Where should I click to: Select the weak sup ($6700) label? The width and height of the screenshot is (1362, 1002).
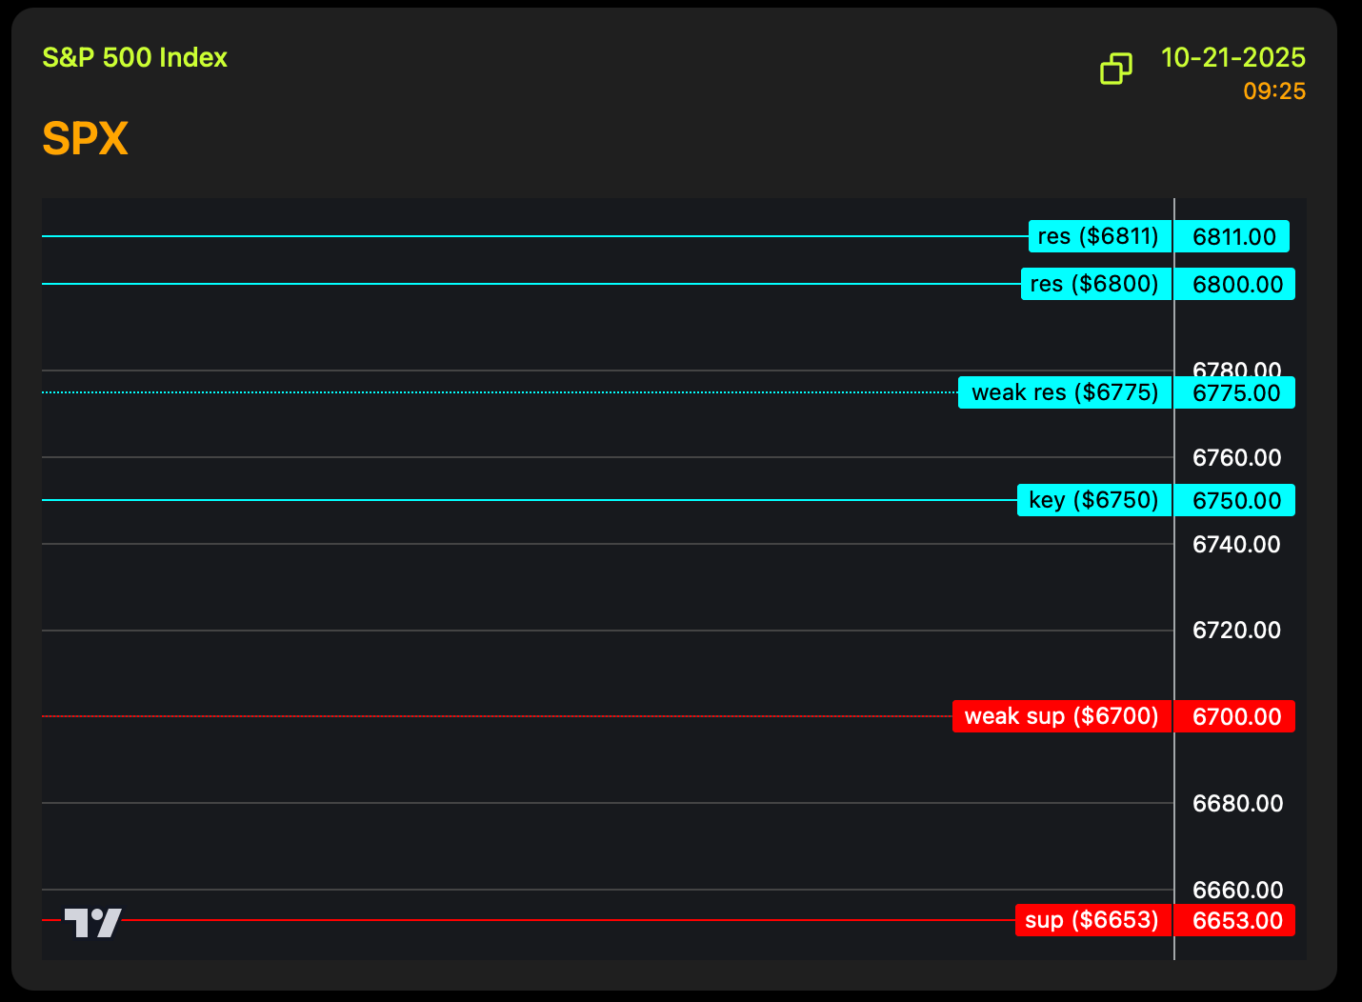1061,716
